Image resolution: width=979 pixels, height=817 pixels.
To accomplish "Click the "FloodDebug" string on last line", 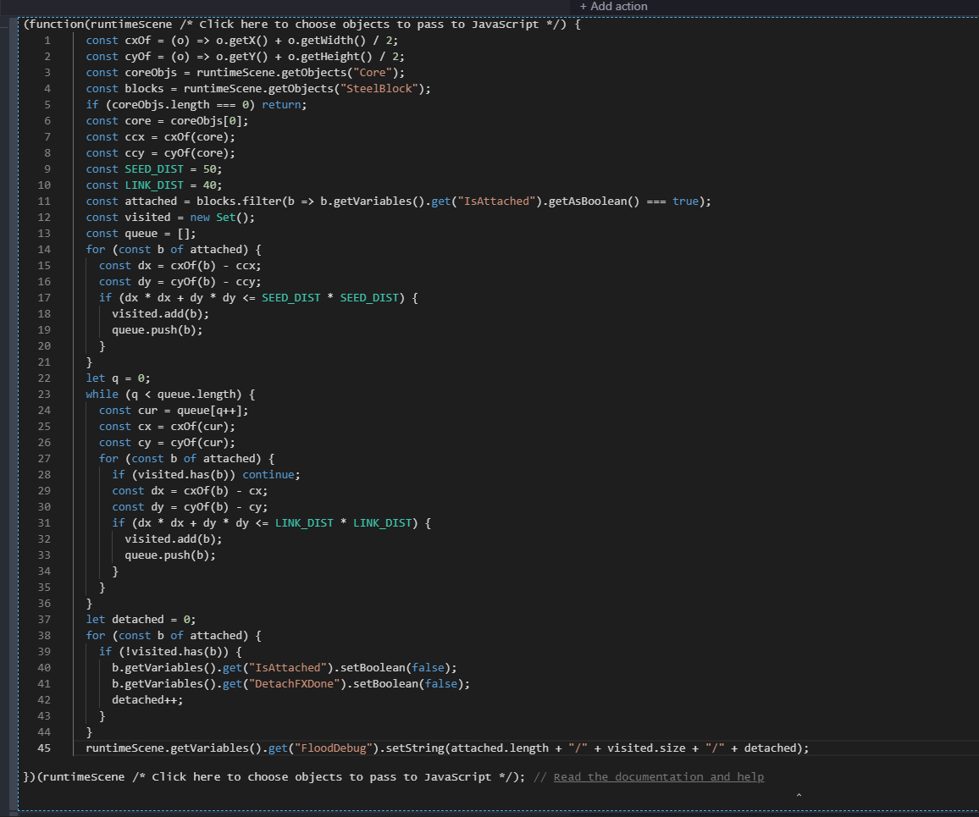I will (x=334, y=748).
